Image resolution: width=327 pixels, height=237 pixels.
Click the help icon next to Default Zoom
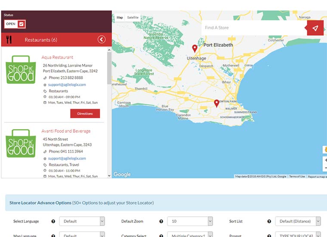[161, 221]
